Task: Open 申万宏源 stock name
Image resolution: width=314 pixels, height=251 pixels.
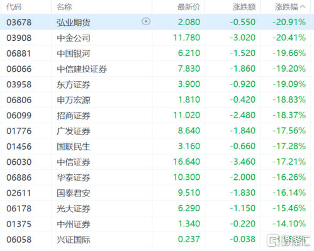Action: click(x=74, y=100)
